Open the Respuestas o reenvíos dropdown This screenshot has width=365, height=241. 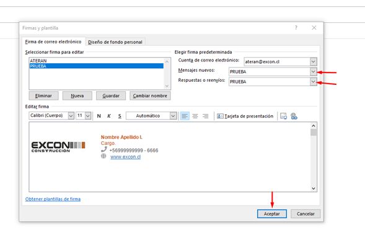(314, 82)
